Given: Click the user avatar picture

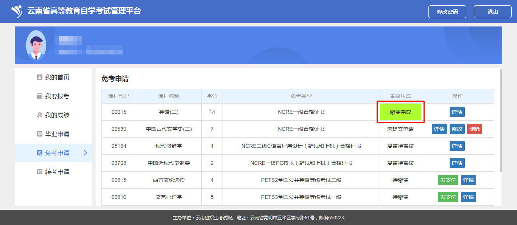Looking at the screenshot, I should [x=36, y=45].
